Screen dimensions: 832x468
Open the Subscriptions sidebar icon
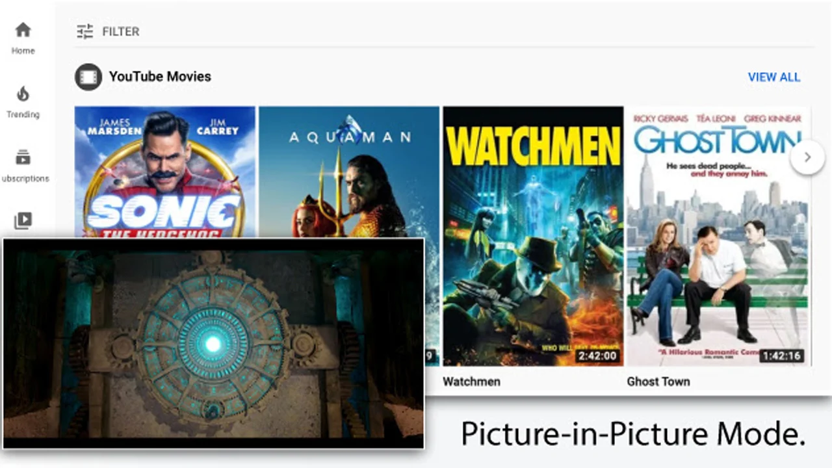point(23,157)
